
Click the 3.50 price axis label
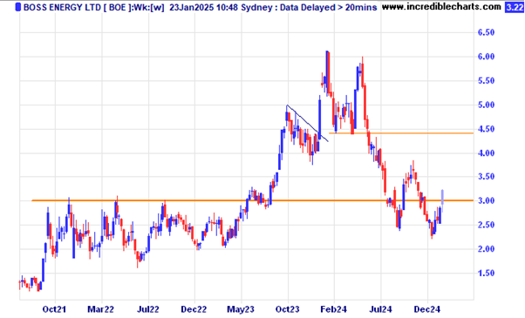coord(486,177)
